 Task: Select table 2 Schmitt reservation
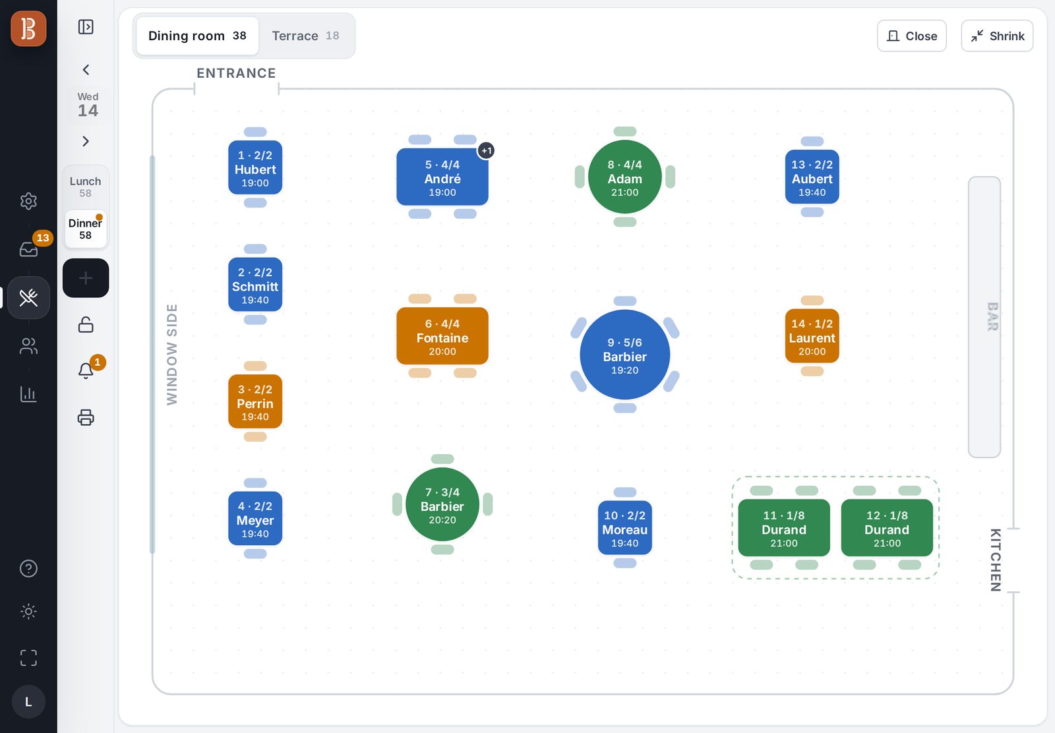click(255, 285)
